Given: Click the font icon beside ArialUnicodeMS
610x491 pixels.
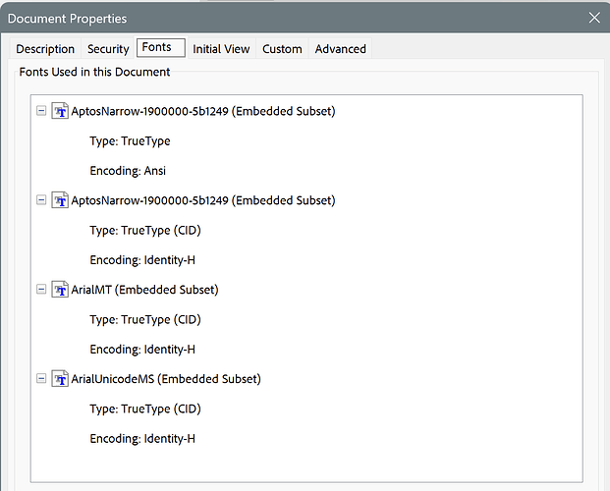Looking at the screenshot, I should coord(59,379).
